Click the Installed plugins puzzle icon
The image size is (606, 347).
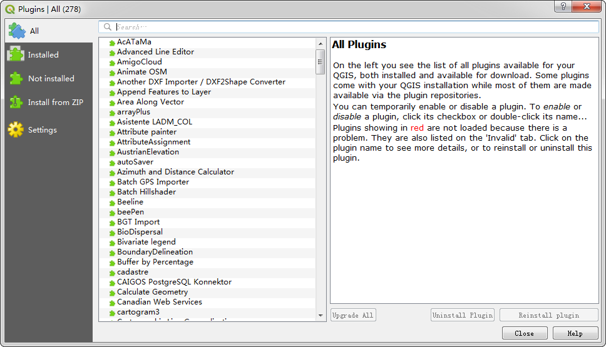tap(16, 54)
